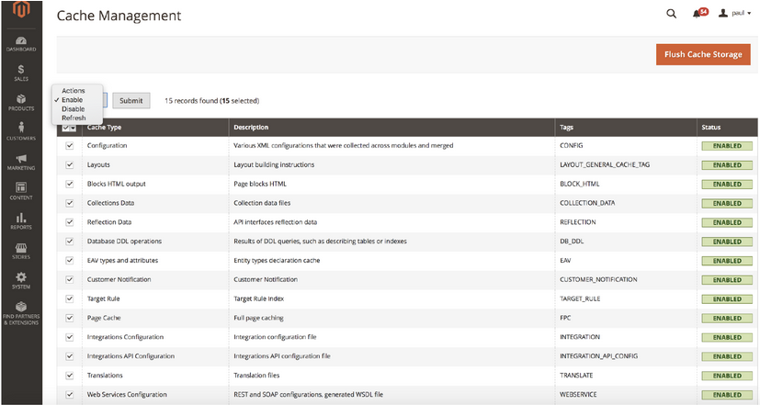The width and height of the screenshot is (760, 405).
Task: Click the 'Full page caching' description
Action: (x=258, y=318)
